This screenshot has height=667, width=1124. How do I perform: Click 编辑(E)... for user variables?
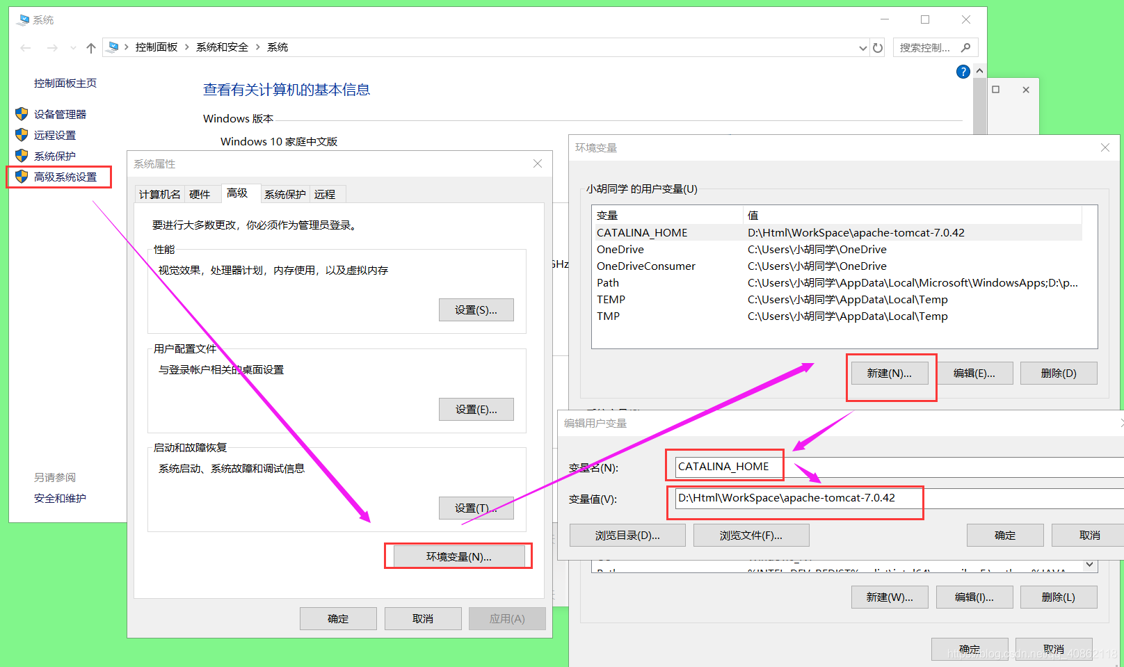974,373
